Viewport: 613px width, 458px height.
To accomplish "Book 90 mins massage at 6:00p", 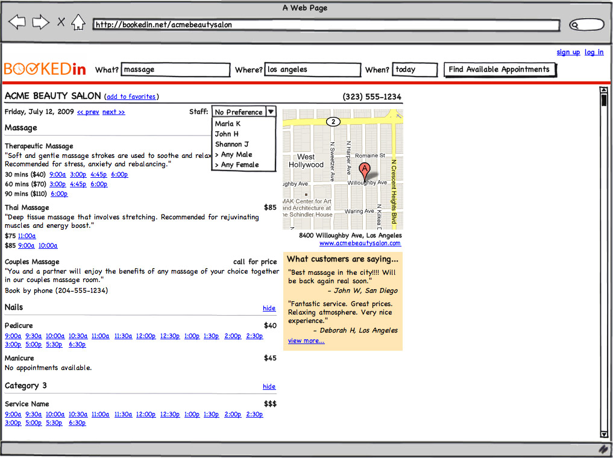I will coord(59,194).
